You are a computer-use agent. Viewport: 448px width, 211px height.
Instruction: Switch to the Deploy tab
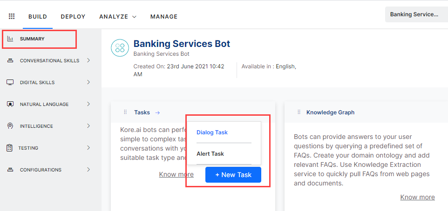73,17
